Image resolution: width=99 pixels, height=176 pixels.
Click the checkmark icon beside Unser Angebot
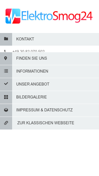[6, 84]
